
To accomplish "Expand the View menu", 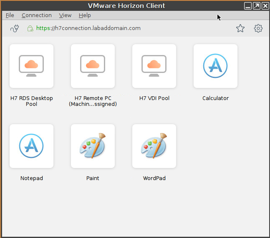I will pyautogui.click(x=65, y=15).
